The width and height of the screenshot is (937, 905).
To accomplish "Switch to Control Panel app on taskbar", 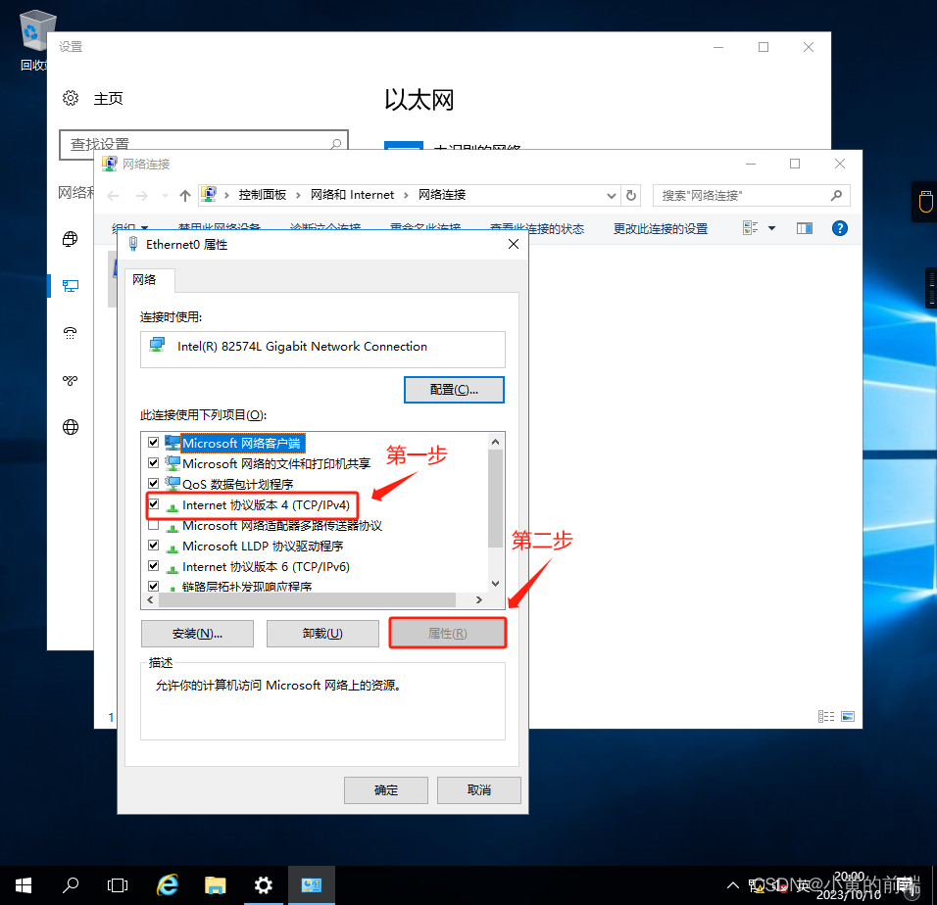I will tap(312, 885).
